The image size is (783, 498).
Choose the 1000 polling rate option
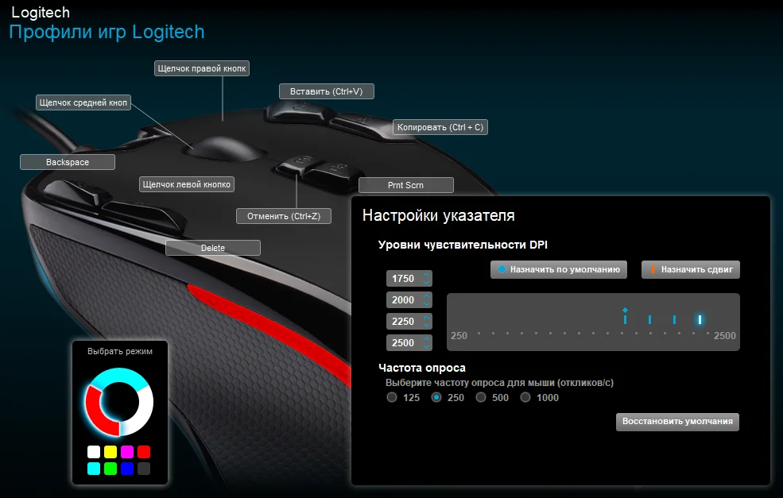525,397
